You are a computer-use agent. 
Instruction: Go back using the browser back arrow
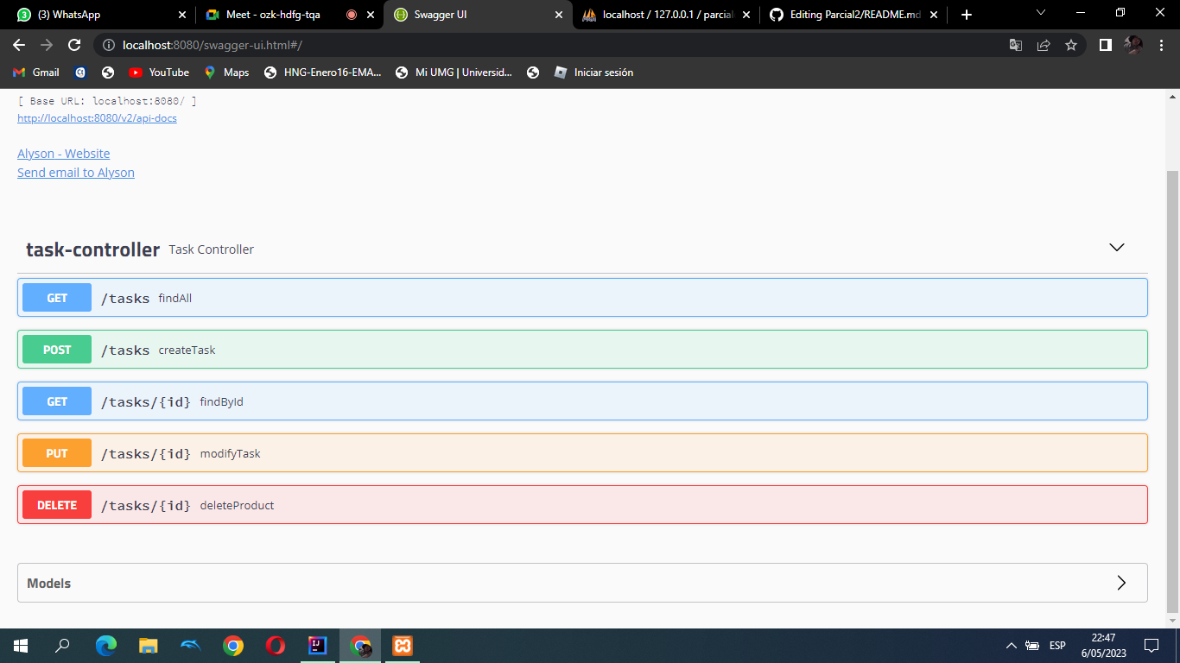coord(19,45)
